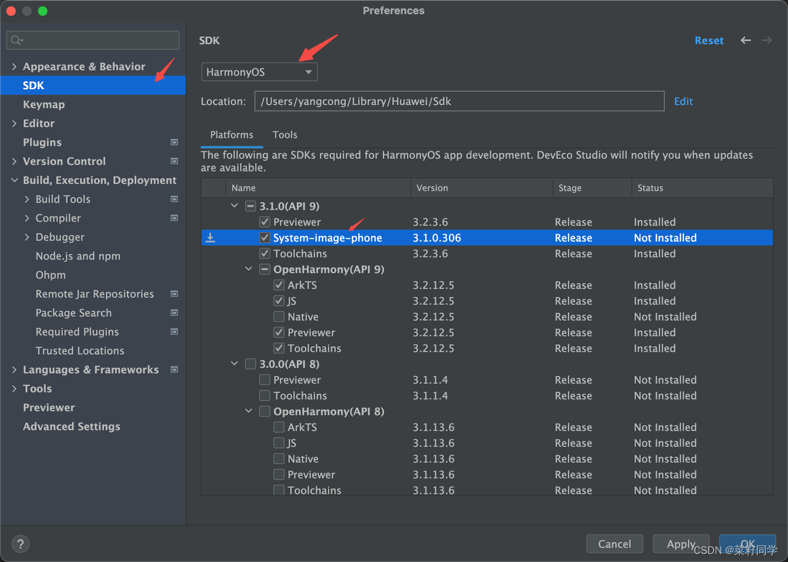This screenshot has height=562, width=788.
Task: Click the project-level icon beside Required Plugins
Action: pyautogui.click(x=174, y=332)
